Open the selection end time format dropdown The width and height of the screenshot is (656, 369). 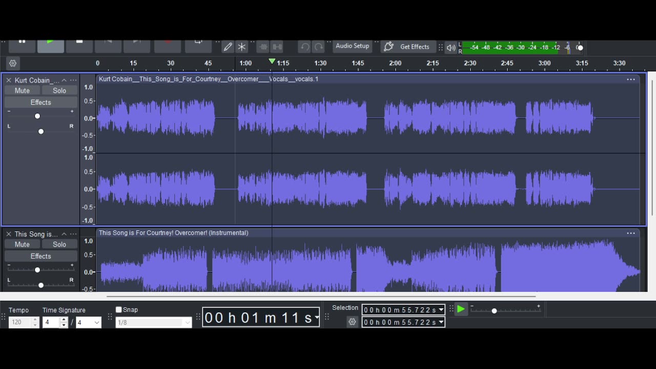[441, 322]
